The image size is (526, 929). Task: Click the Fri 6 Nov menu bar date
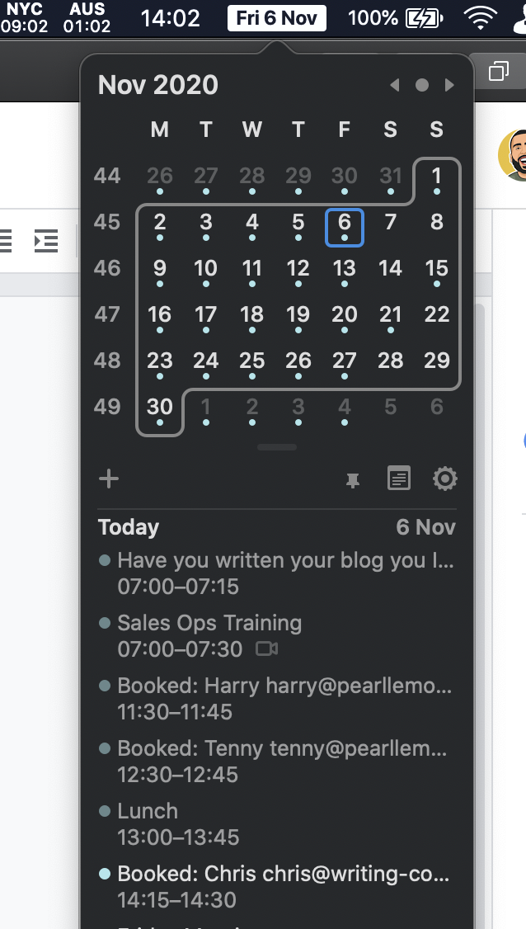click(277, 18)
